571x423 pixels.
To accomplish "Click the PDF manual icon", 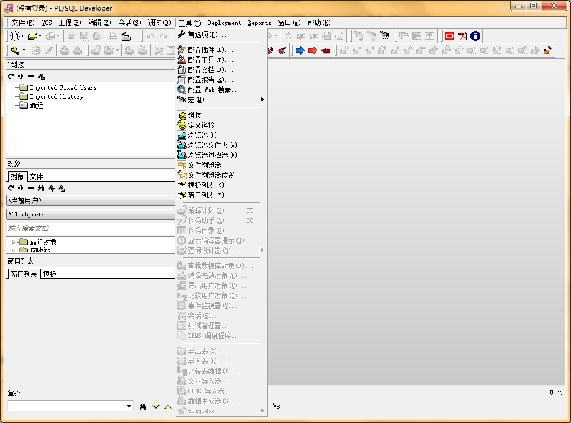I will (x=462, y=36).
